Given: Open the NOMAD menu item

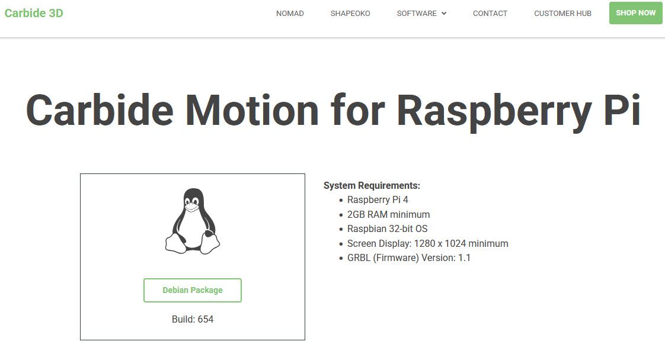Looking at the screenshot, I should click(x=290, y=14).
